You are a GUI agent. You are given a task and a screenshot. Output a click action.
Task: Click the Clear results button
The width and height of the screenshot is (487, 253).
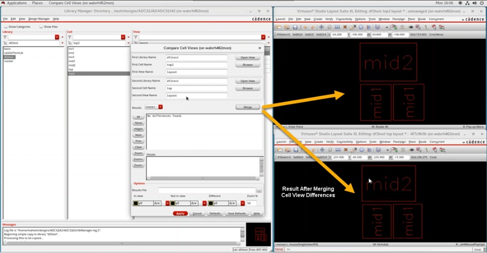pos(138,147)
